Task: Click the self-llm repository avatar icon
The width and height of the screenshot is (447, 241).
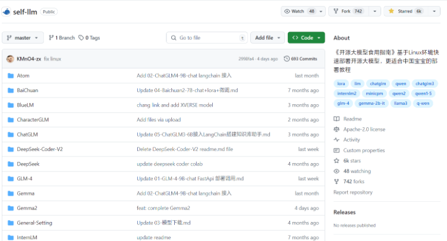Action: [x=7, y=12]
